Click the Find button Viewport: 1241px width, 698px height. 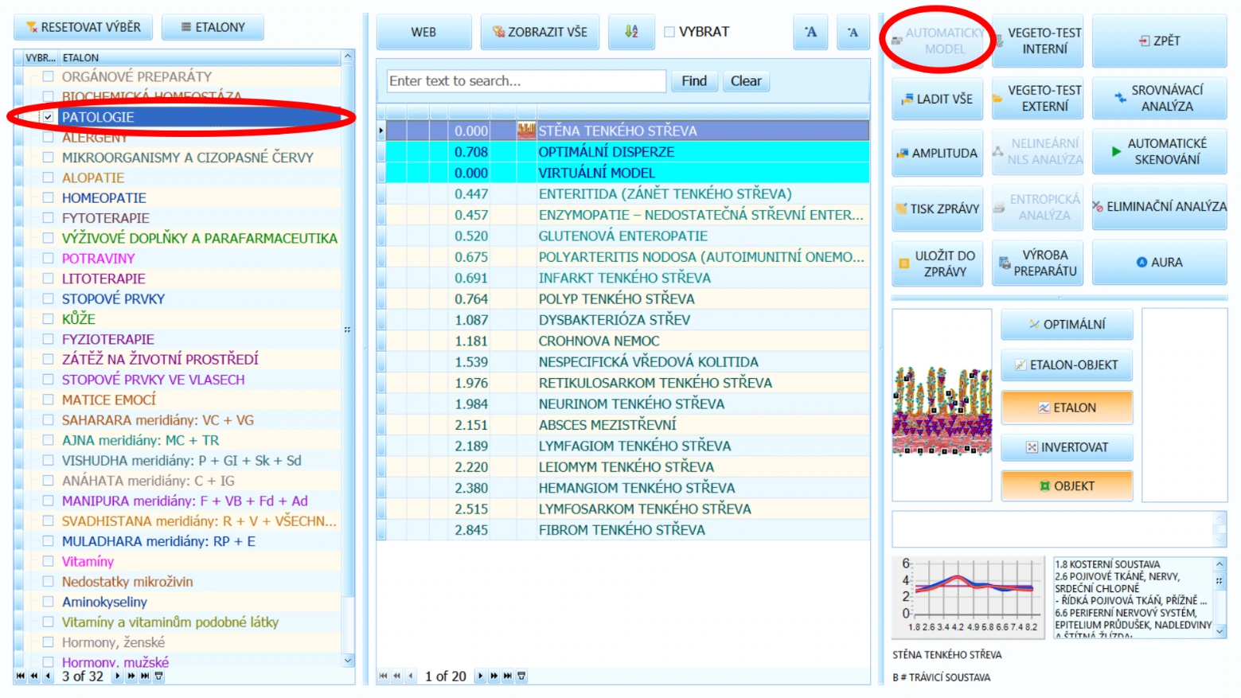[x=693, y=81]
